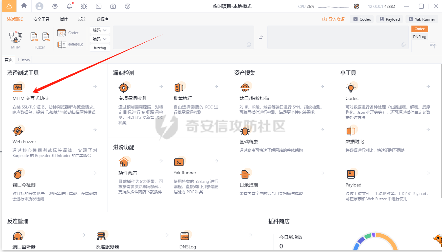Viewport: 442px width, 252px height.
Task: Open the WS Fuzzer toolbar icon
Action: click(x=46, y=37)
